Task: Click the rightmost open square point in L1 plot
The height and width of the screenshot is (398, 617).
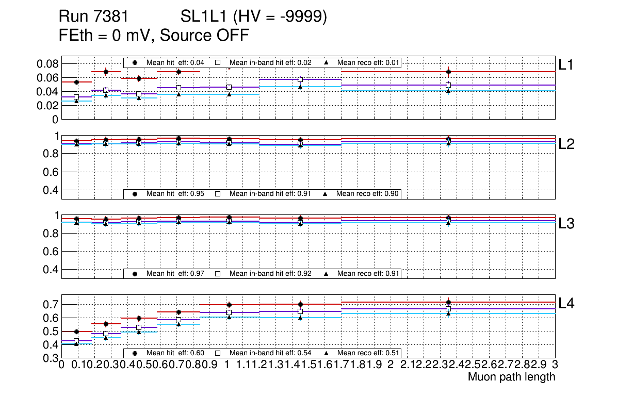Action: click(x=448, y=85)
